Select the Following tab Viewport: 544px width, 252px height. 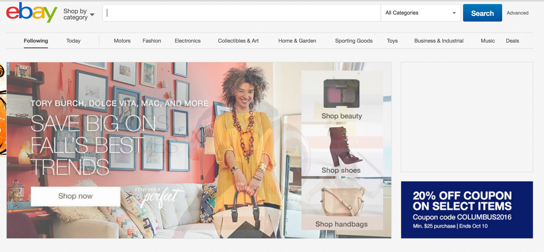pyautogui.click(x=36, y=41)
